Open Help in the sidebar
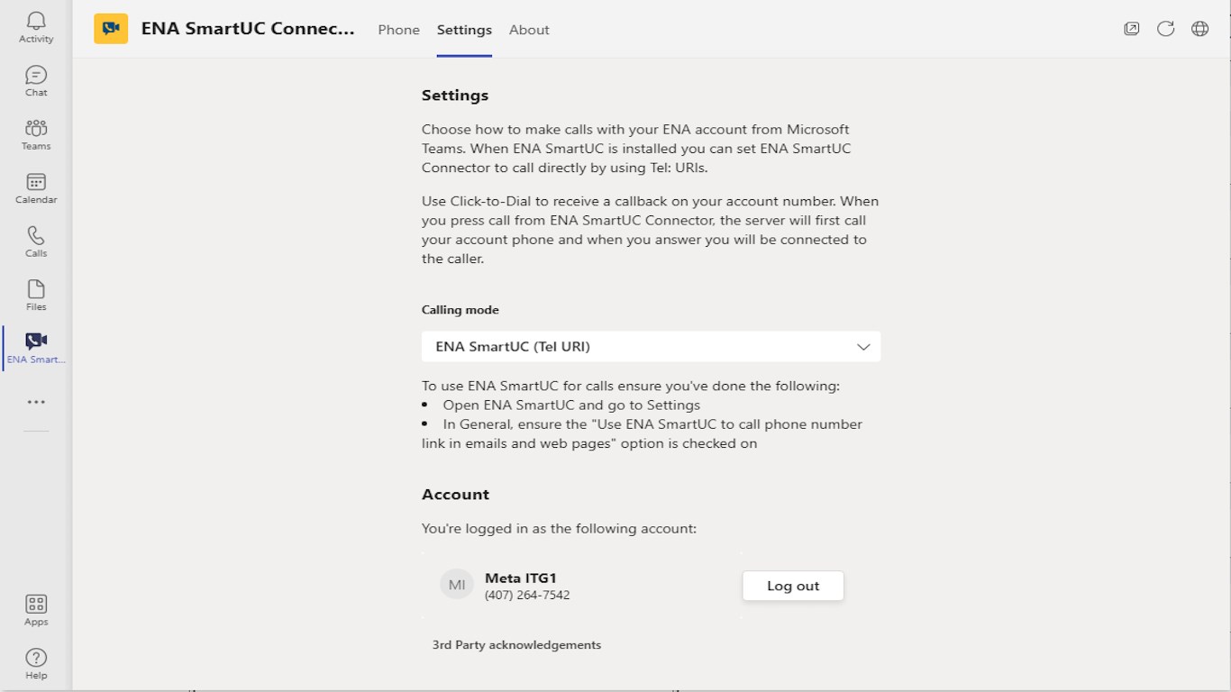 point(36,663)
